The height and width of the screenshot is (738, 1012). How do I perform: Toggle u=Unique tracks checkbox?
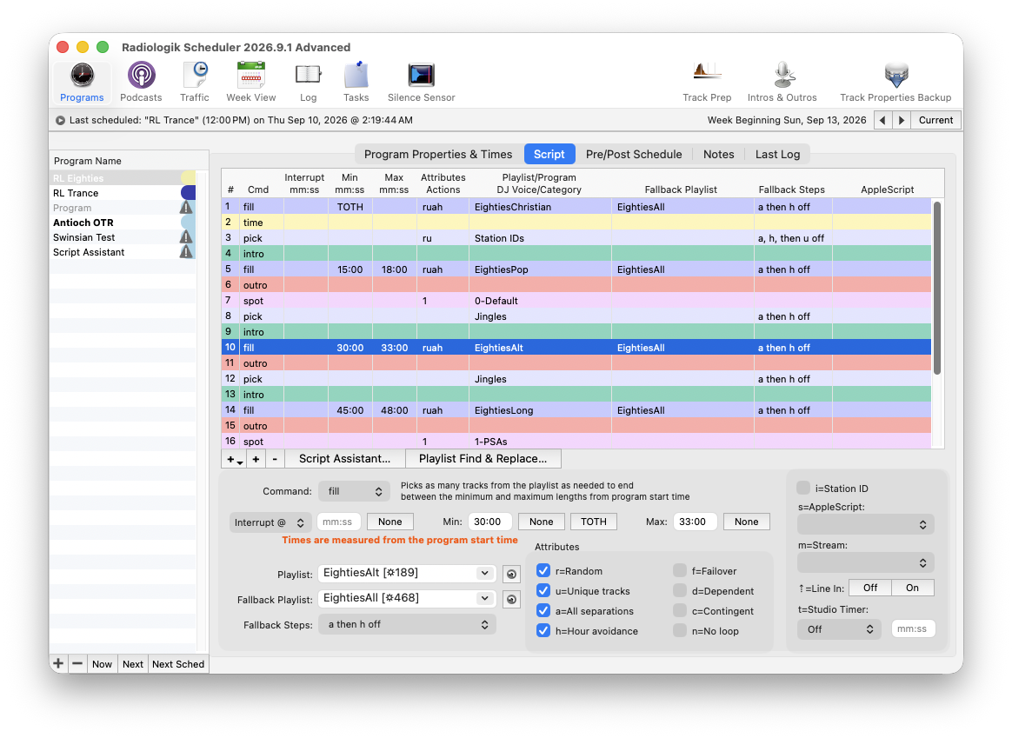[x=543, y=591]
